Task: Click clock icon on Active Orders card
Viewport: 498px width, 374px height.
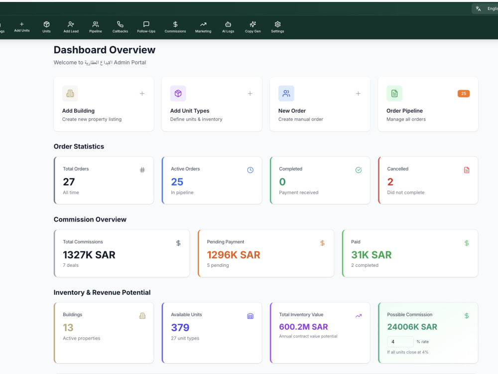Action: [250, 170]
